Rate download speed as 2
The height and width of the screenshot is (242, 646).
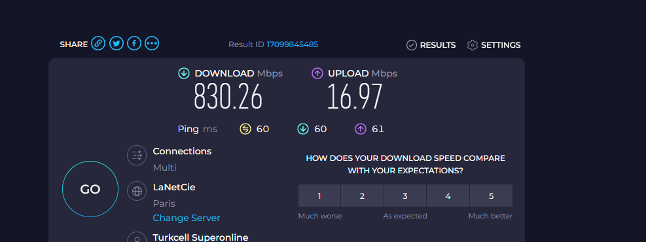(362, 196)
